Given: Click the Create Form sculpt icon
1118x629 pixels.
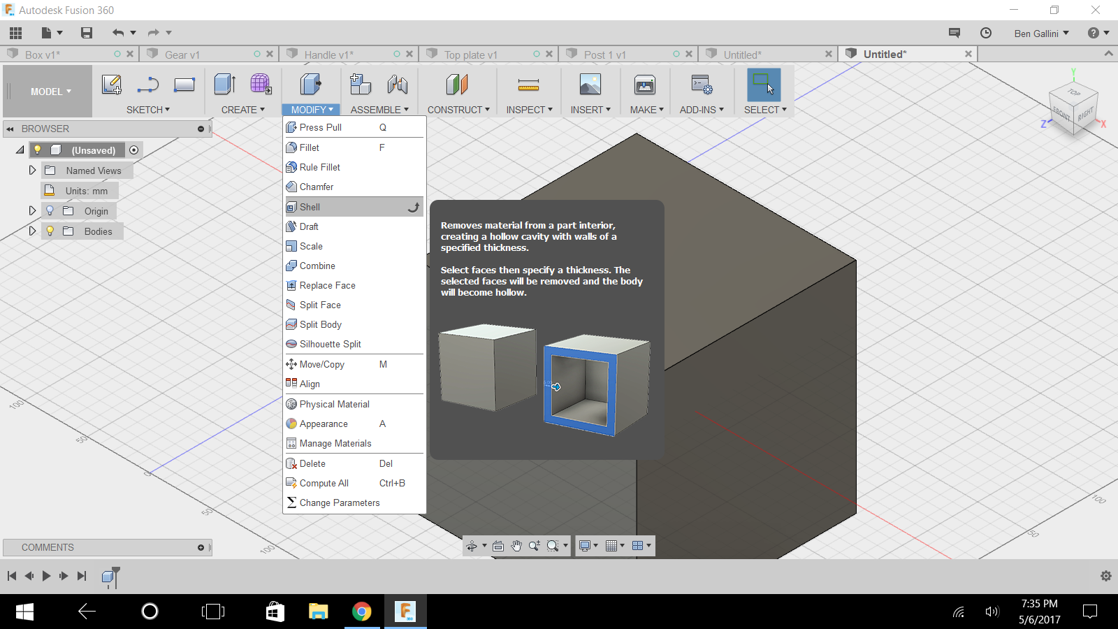Looking at the screenshot, I should [x=261, y=85].
